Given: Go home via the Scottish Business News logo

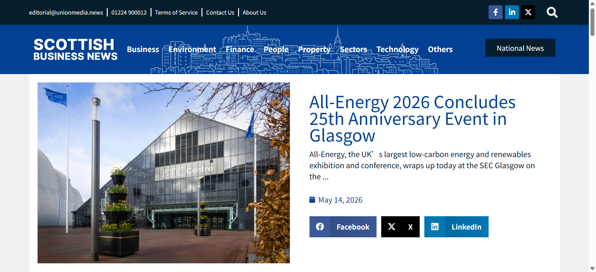Looking at the screenshot, I should click(75, 49).
